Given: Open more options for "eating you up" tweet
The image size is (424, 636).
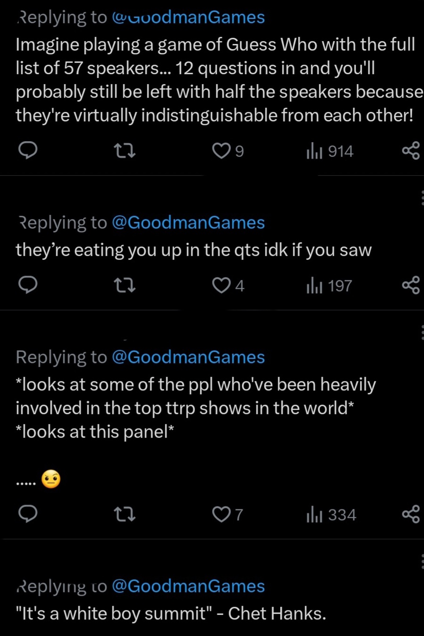Looking at the screenshot, I should pyautogui.click(x=422, y=198).
